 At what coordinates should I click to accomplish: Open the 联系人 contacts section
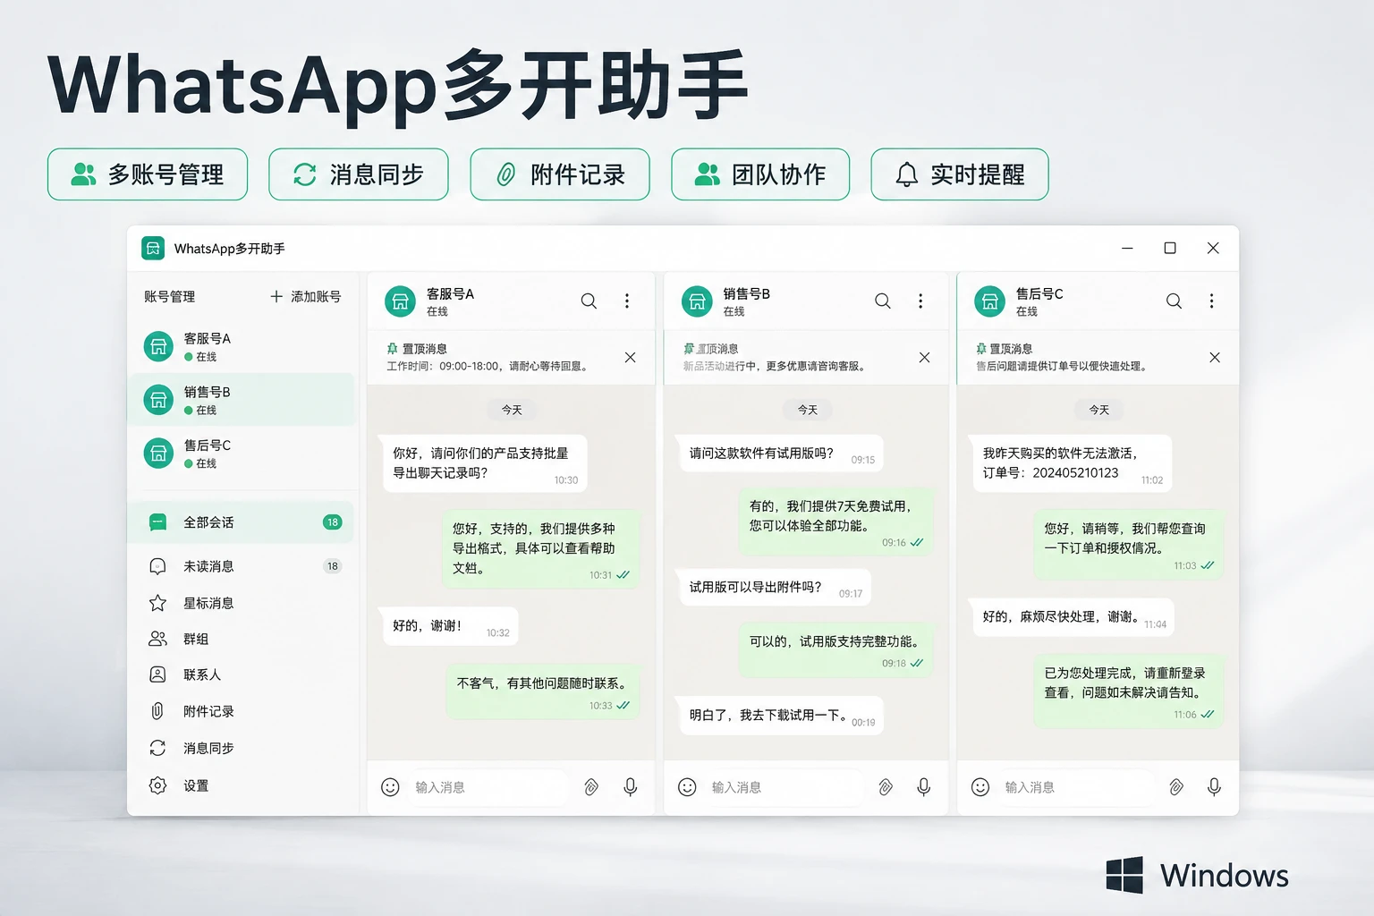pos(242,674)
